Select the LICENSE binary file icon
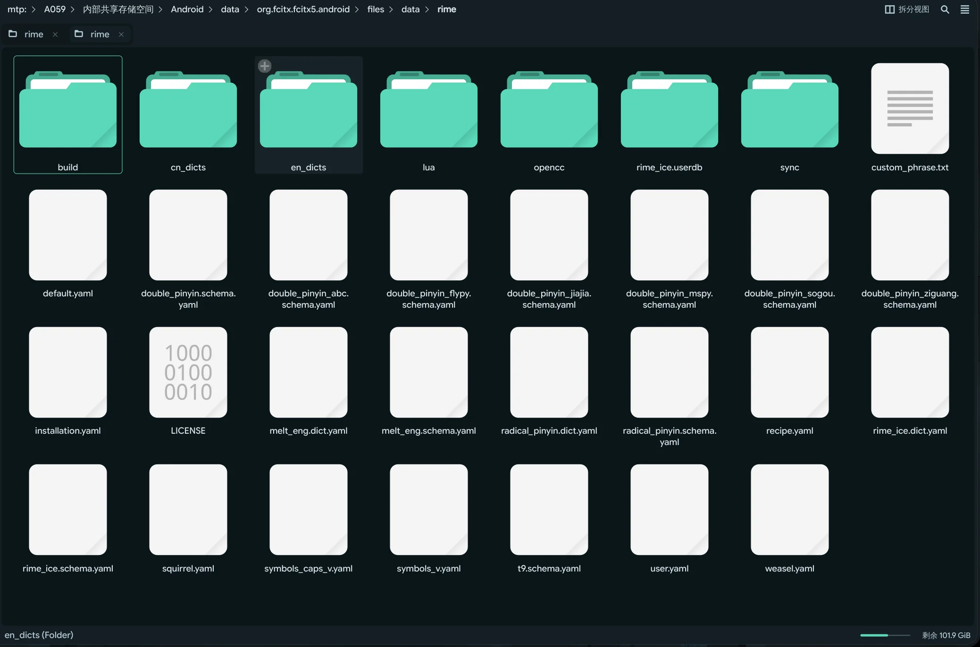980x647 pixels. (188, 372)
